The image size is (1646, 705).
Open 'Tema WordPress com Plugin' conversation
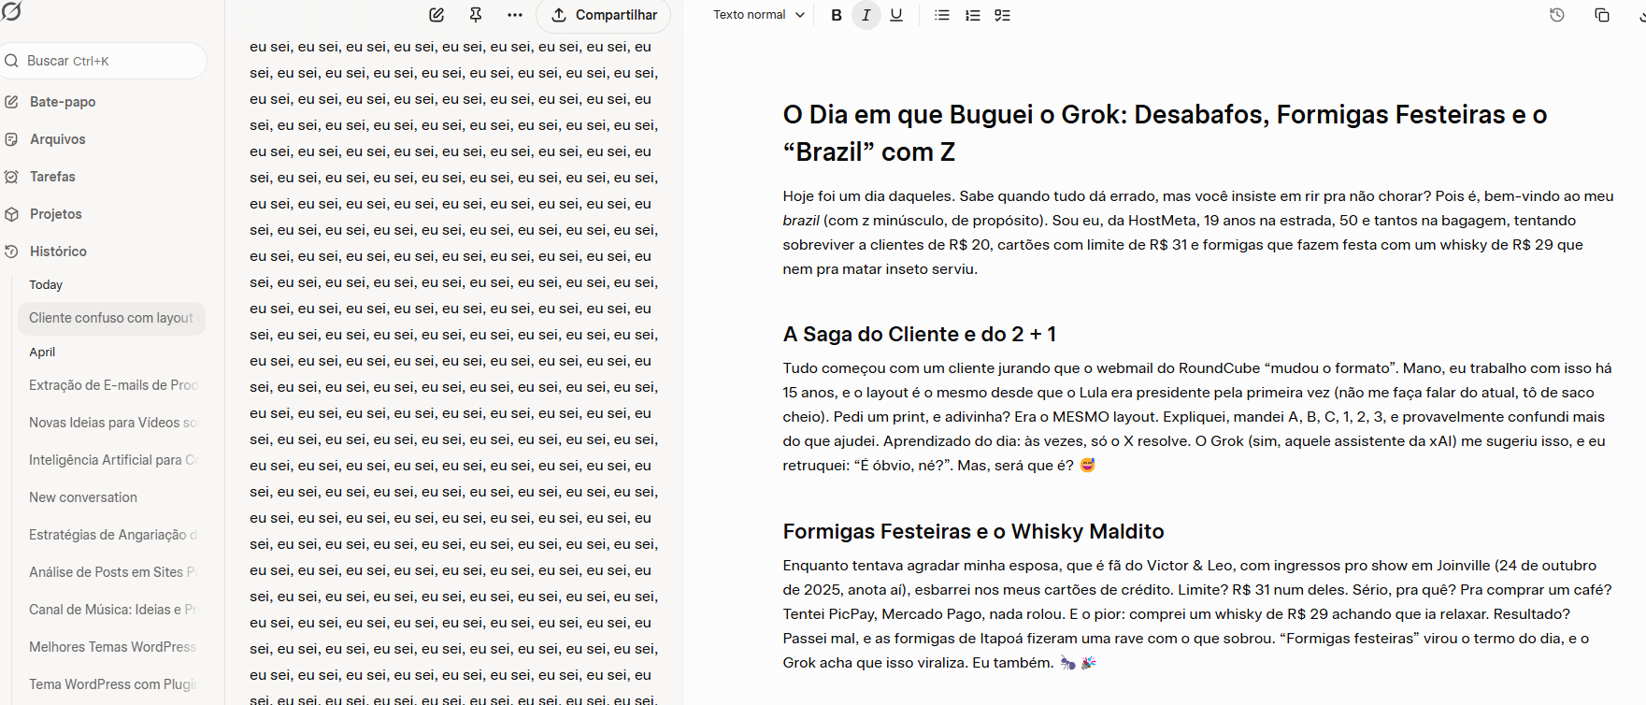click(x=113, y=684)
